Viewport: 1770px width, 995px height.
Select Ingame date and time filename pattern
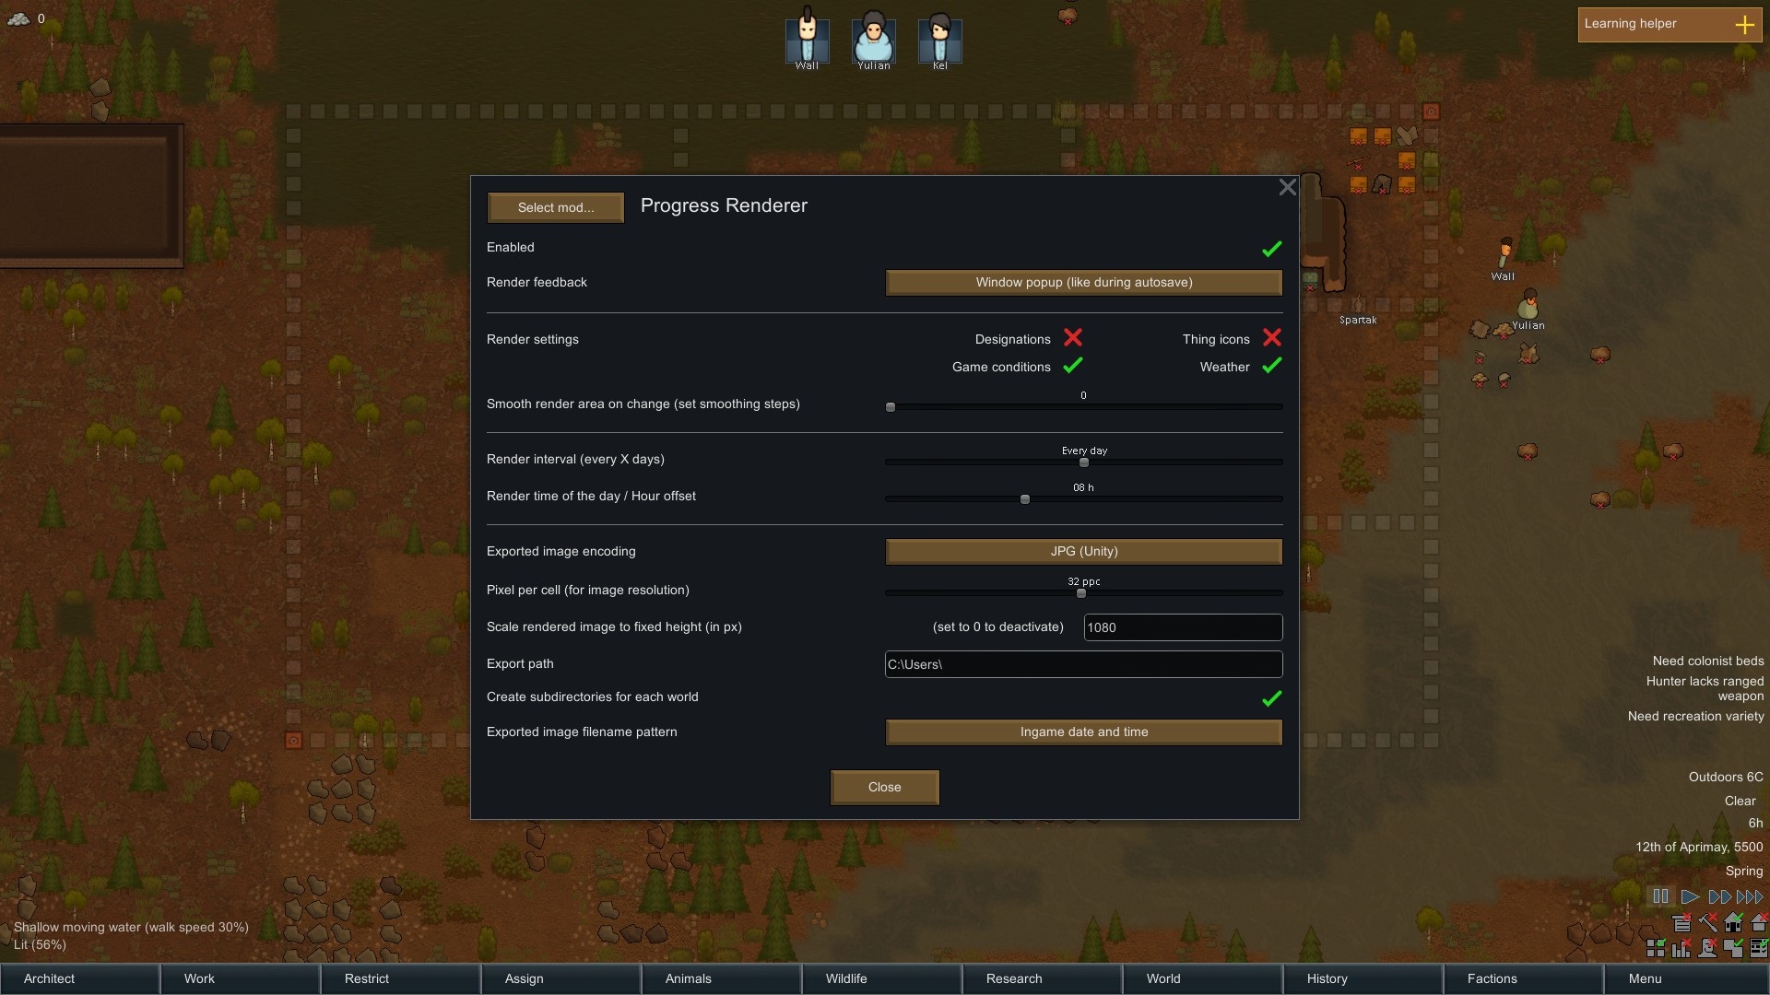point(1083,732)
